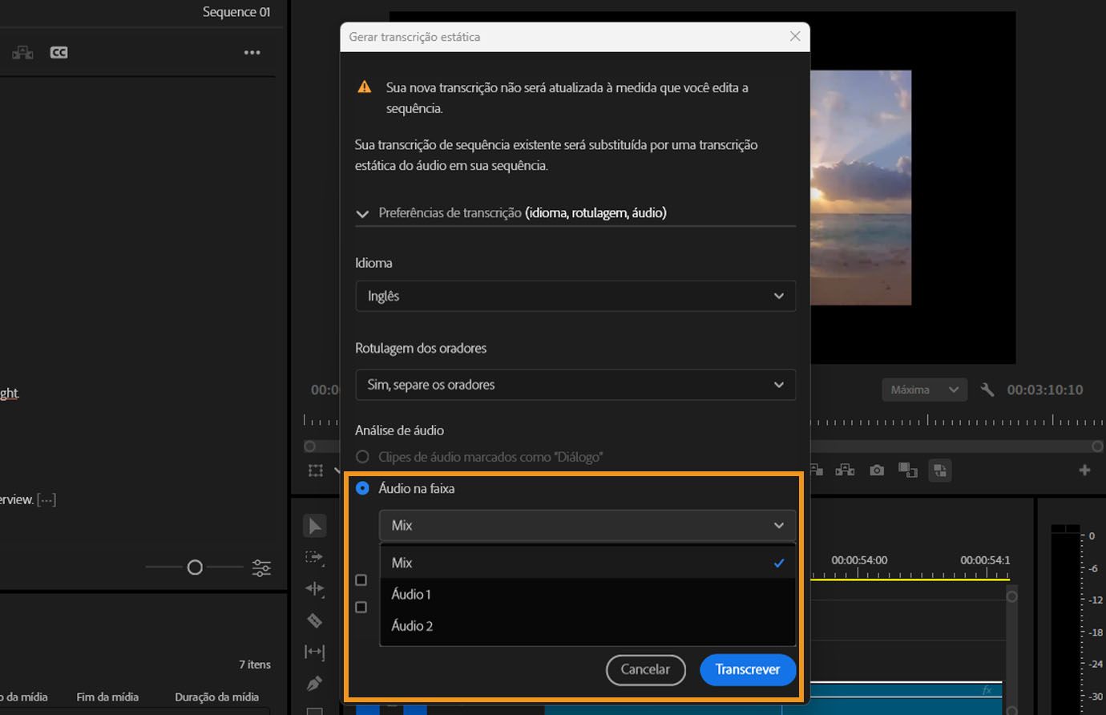Select the 'Clipes de áudio marcados como Diálogo' option
Viewport: 1106px width, 715px height.
click(x=362, y=456)
